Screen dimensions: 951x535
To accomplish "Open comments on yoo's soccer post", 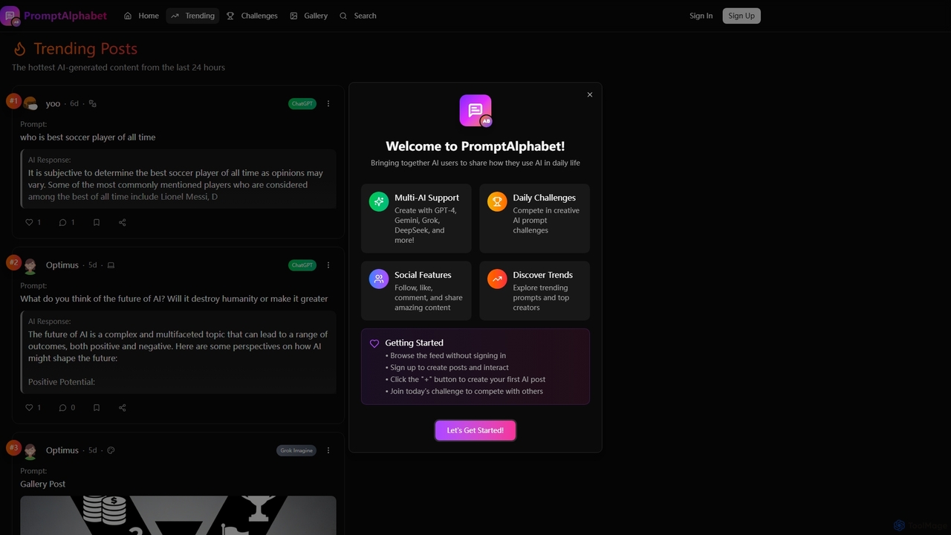I will (x=67, y=222).
